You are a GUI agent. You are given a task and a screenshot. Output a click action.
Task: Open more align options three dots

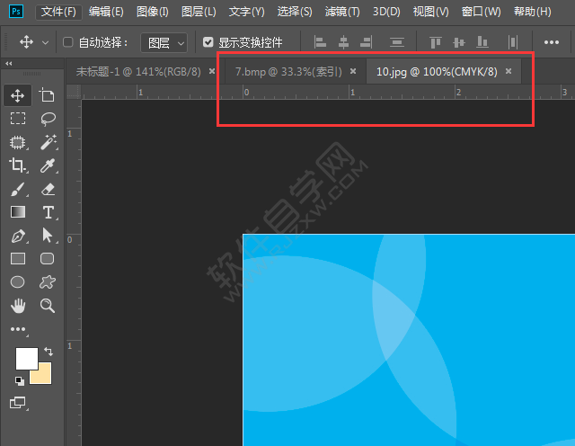click(x=552, y=42)
